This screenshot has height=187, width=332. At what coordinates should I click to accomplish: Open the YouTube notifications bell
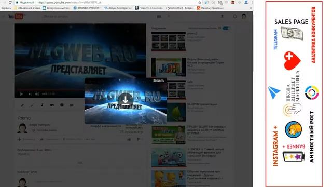235,16
